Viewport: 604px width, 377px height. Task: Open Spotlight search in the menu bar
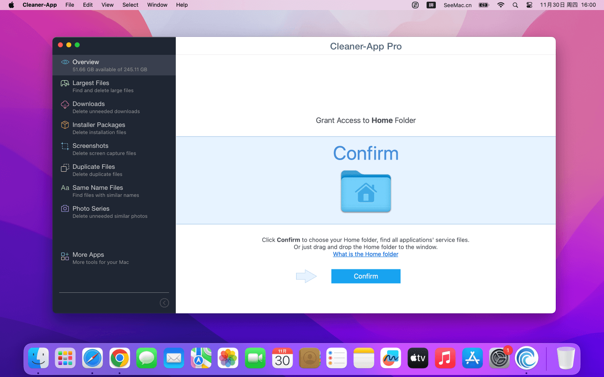(515, 5)
